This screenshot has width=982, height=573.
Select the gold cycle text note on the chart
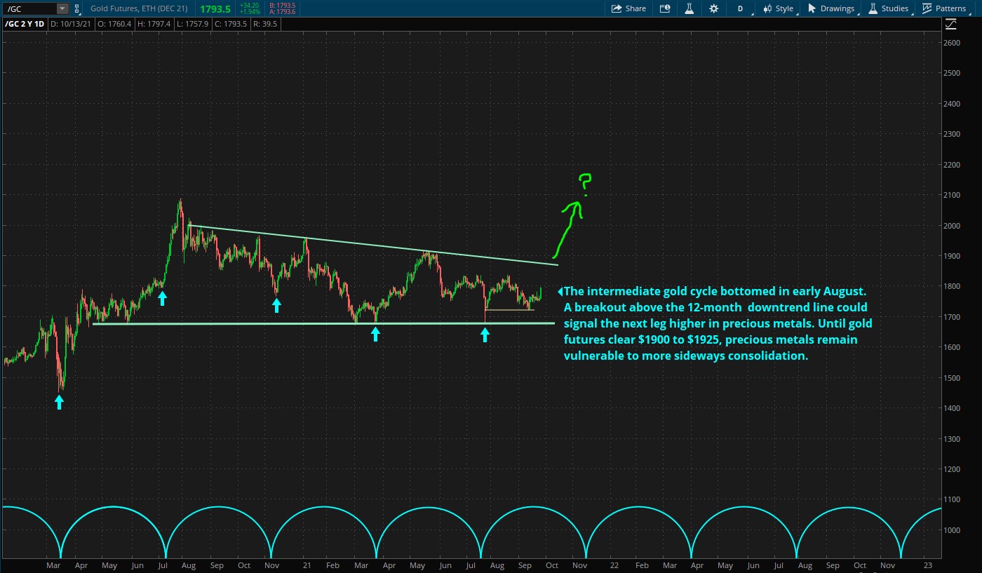pos(717,323)
